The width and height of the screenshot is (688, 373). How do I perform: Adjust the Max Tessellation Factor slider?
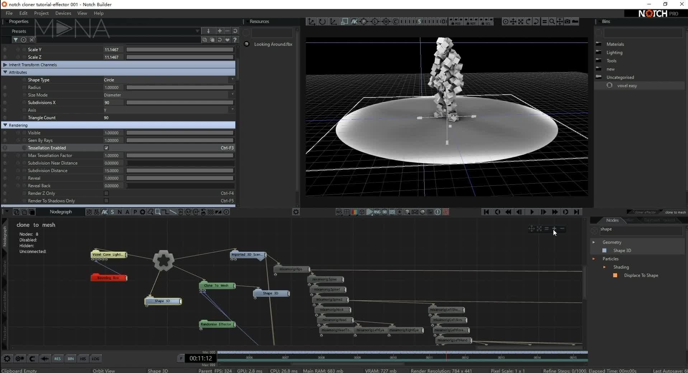[x=180, y=156]
